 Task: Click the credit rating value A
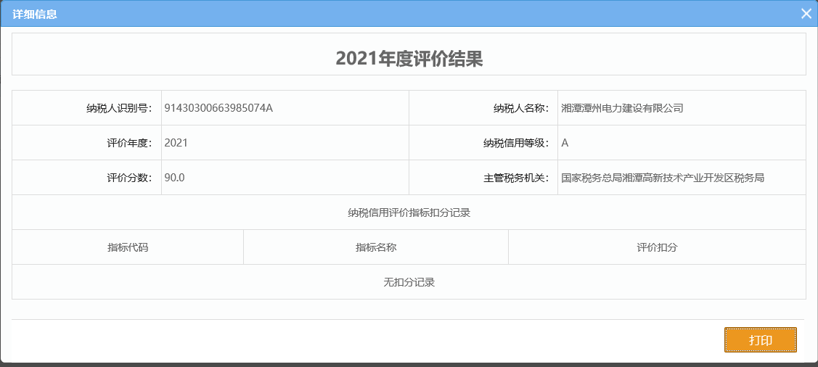pyautogui.click(x=565, y=143)
